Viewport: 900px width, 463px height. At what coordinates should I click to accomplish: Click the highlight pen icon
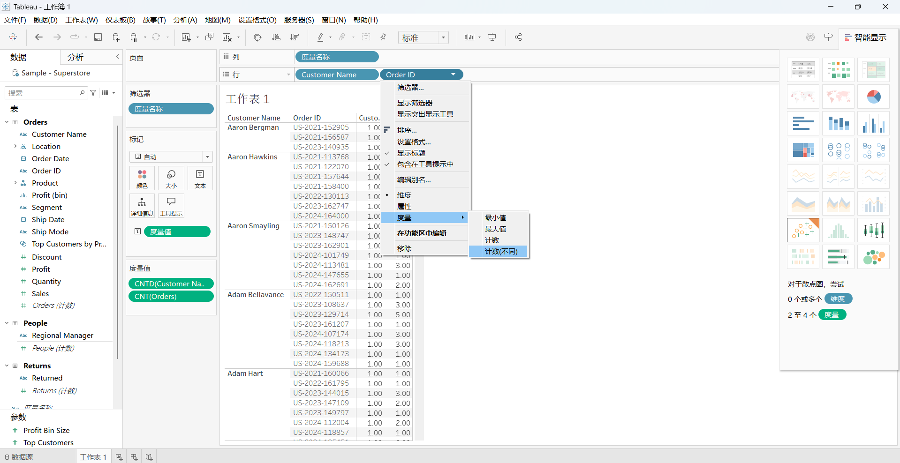[x=320, y=37]
